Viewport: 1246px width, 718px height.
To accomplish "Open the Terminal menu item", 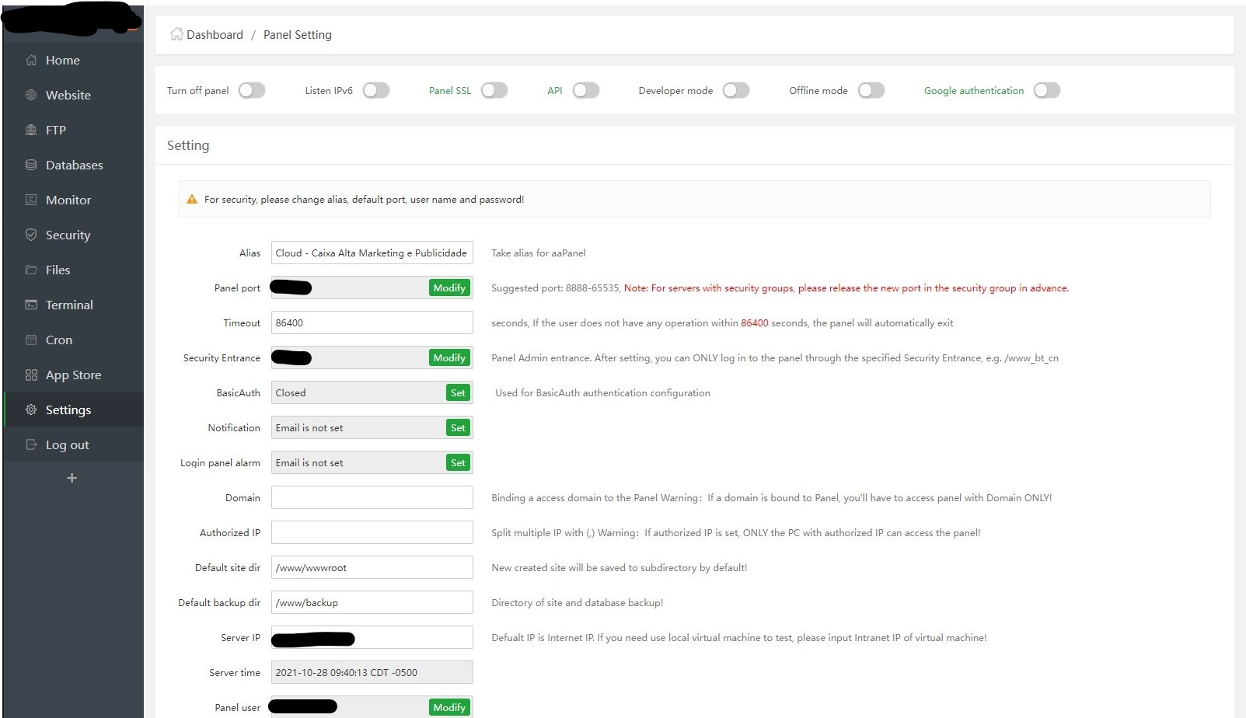I will [x=74, y=305].
